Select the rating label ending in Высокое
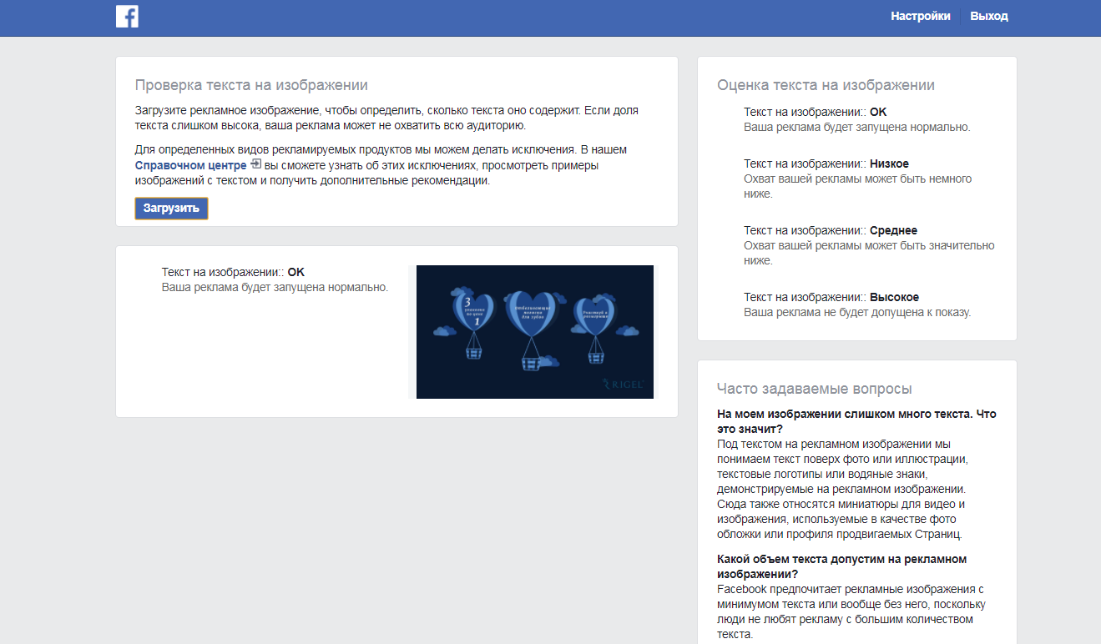1101x644 pixels. pos(831,297)
